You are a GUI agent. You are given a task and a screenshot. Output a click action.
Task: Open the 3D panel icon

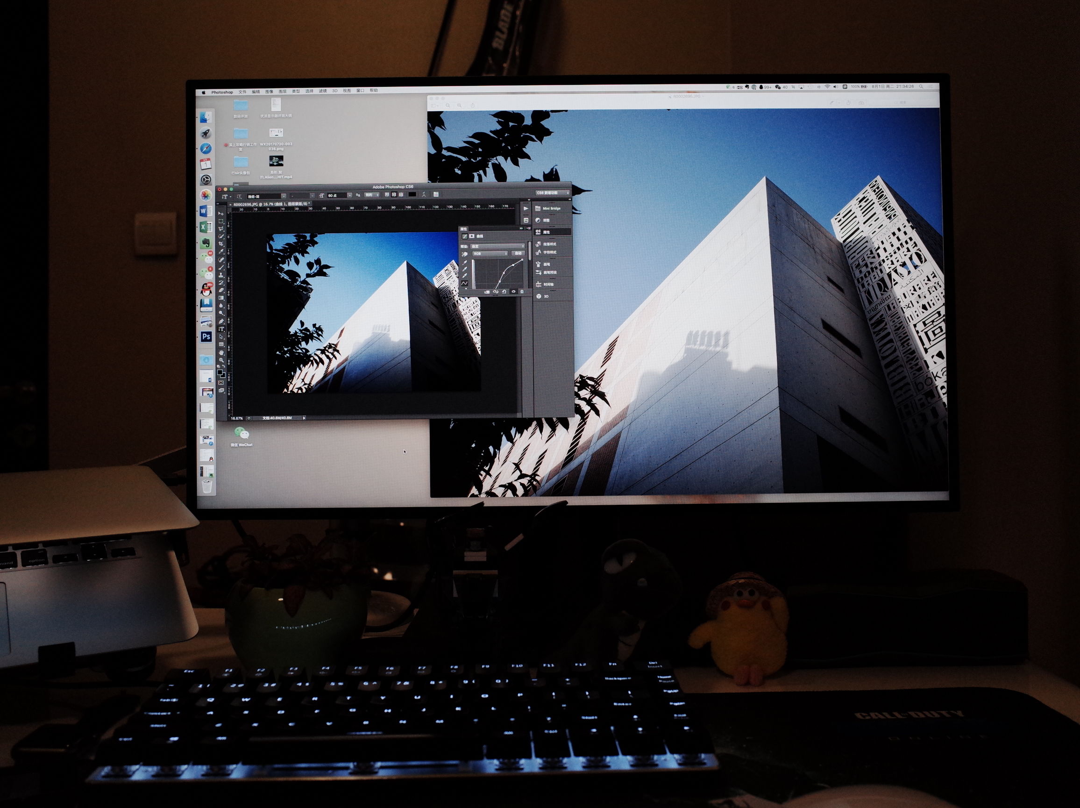point(539,296)
